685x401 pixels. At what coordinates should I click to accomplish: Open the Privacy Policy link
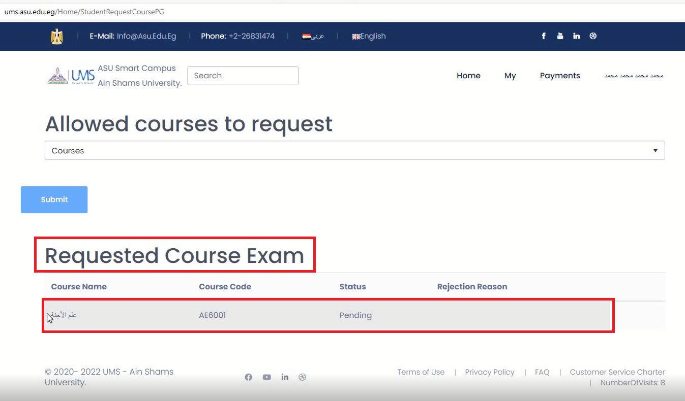click(489, 372)
